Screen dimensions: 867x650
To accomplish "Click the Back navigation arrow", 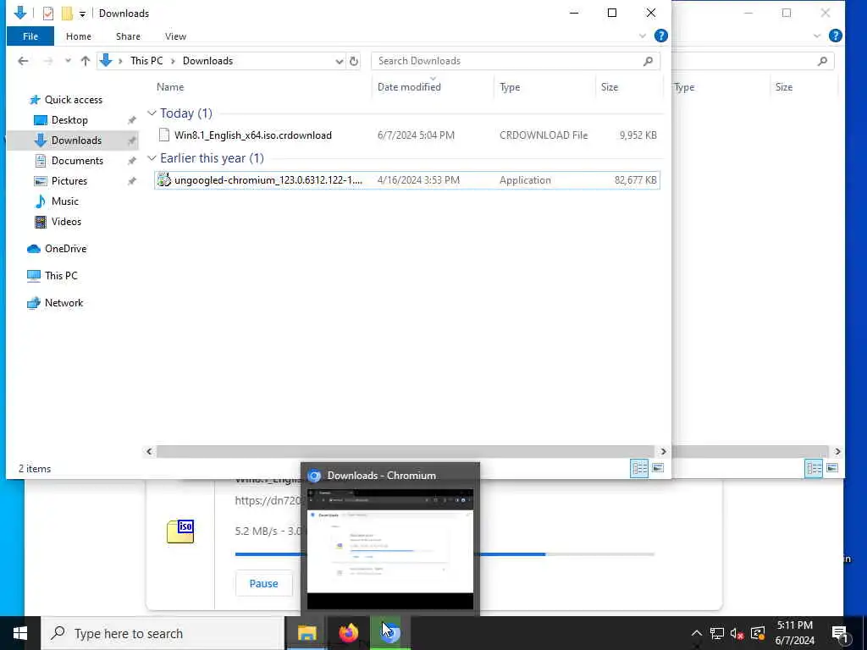I will (23, 61).
